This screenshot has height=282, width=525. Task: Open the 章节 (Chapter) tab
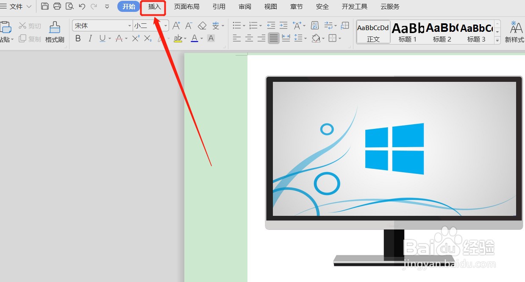[x=296, y=7]
